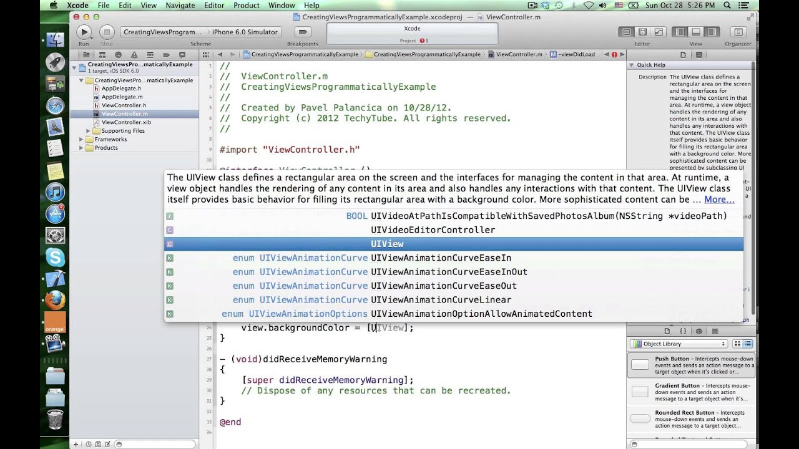799x449 pixels.
Task: Select the Version editor mode
Action: [659, 32]
